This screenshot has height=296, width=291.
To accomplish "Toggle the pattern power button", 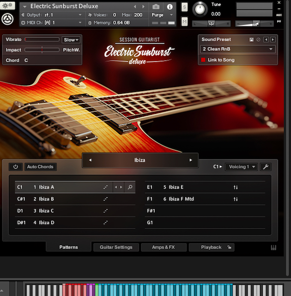I will 16,166.
